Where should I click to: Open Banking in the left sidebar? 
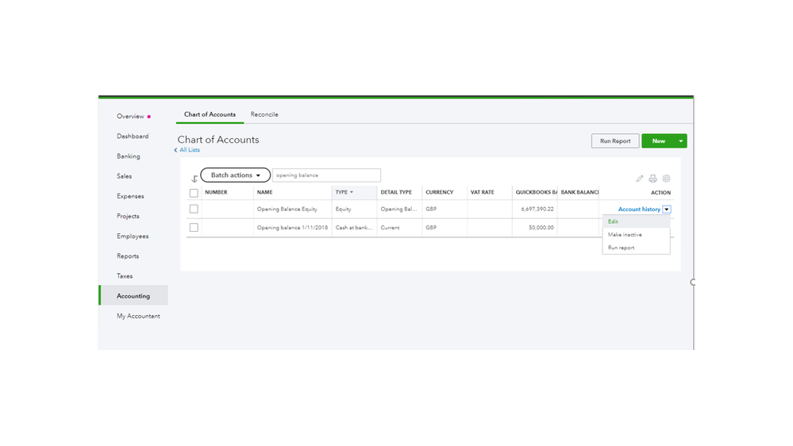pos(129,156)
